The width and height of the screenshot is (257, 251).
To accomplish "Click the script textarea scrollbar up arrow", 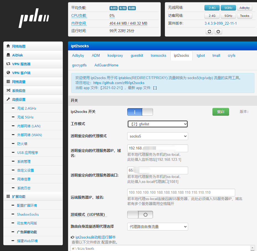I will (252, 248).
